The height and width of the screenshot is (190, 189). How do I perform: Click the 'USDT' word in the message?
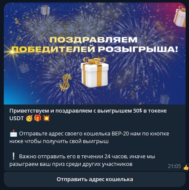point(16,118)
